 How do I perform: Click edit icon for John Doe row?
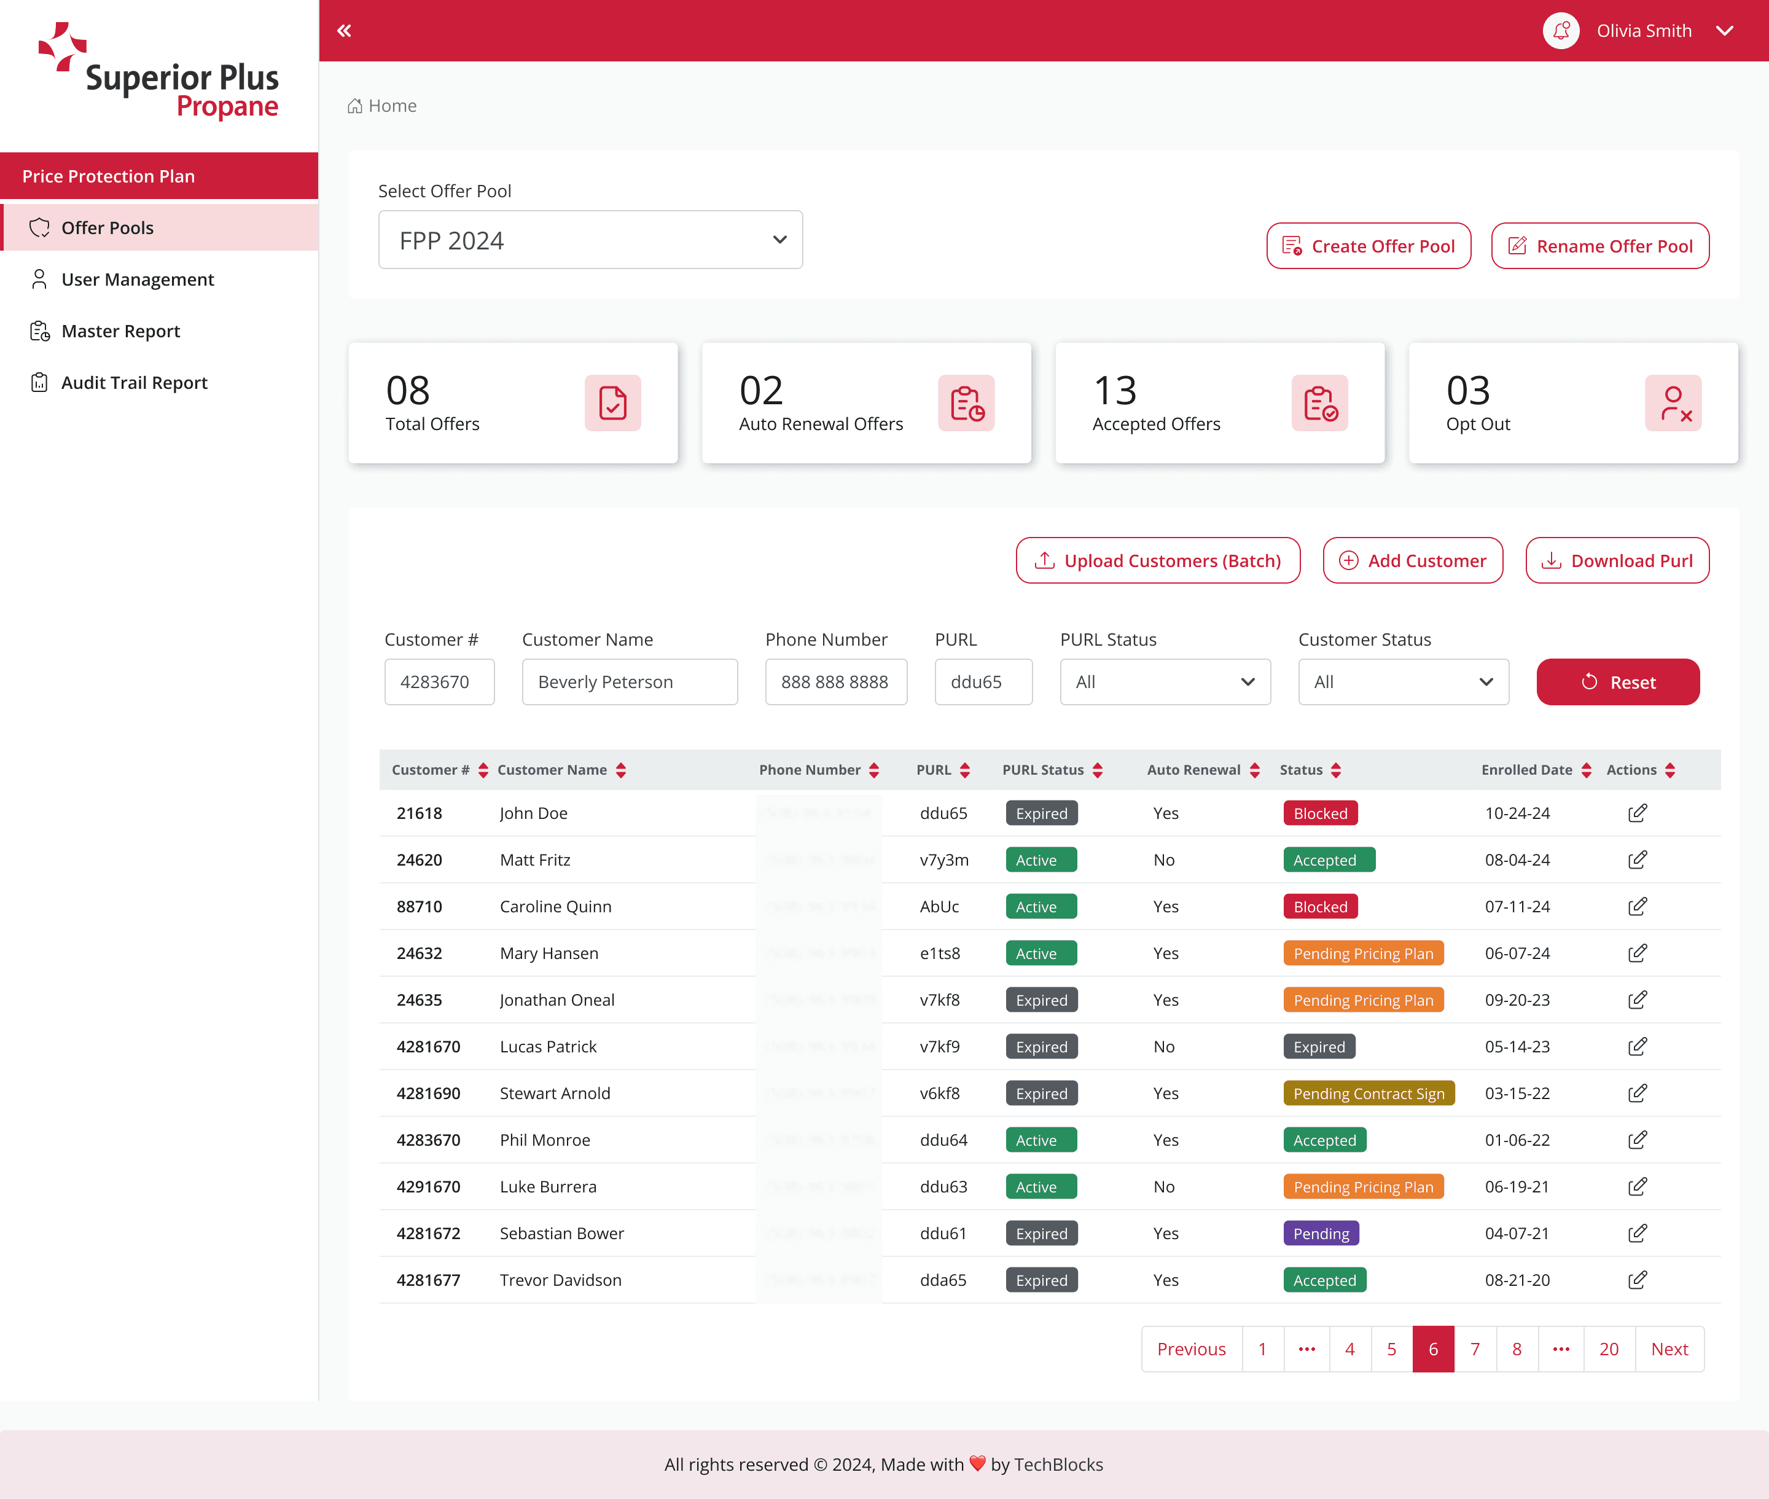(x=1636, y=813)
